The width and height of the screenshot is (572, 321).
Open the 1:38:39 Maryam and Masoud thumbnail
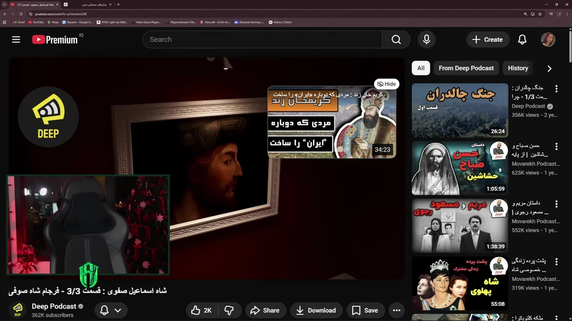(460, 226)
